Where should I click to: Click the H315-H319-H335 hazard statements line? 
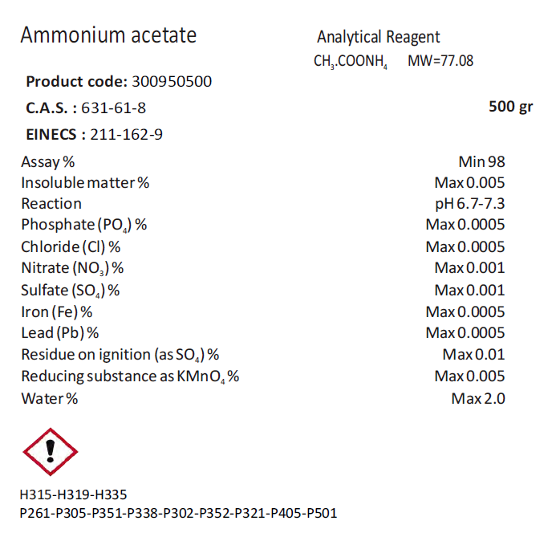click(74, 494)
